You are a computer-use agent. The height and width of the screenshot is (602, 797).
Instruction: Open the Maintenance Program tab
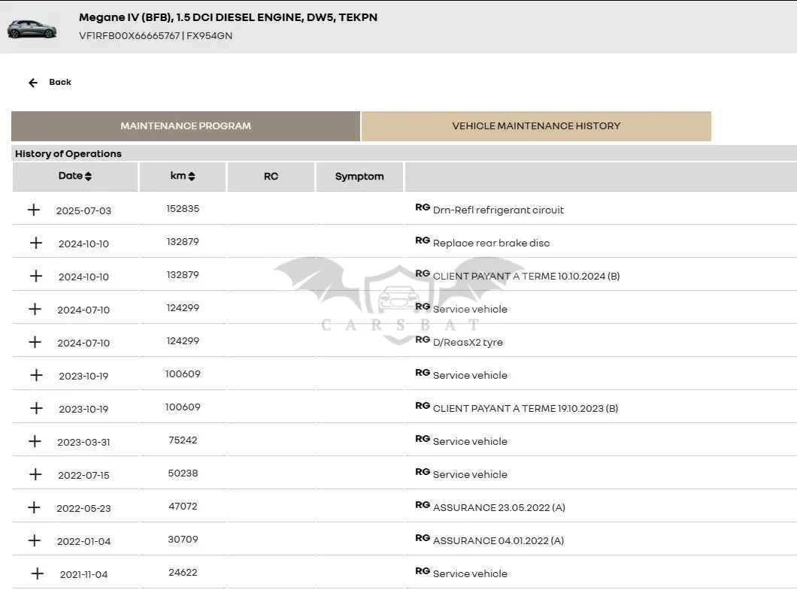coord(186,126)
